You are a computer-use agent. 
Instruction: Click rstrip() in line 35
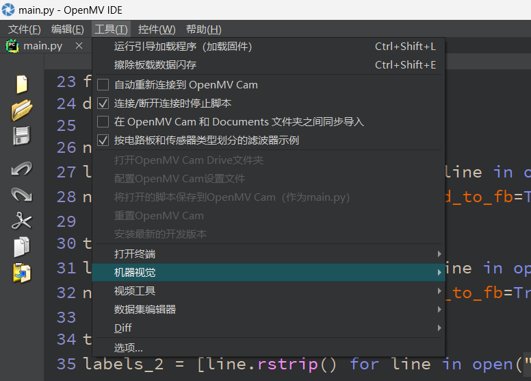coord(297,365)
